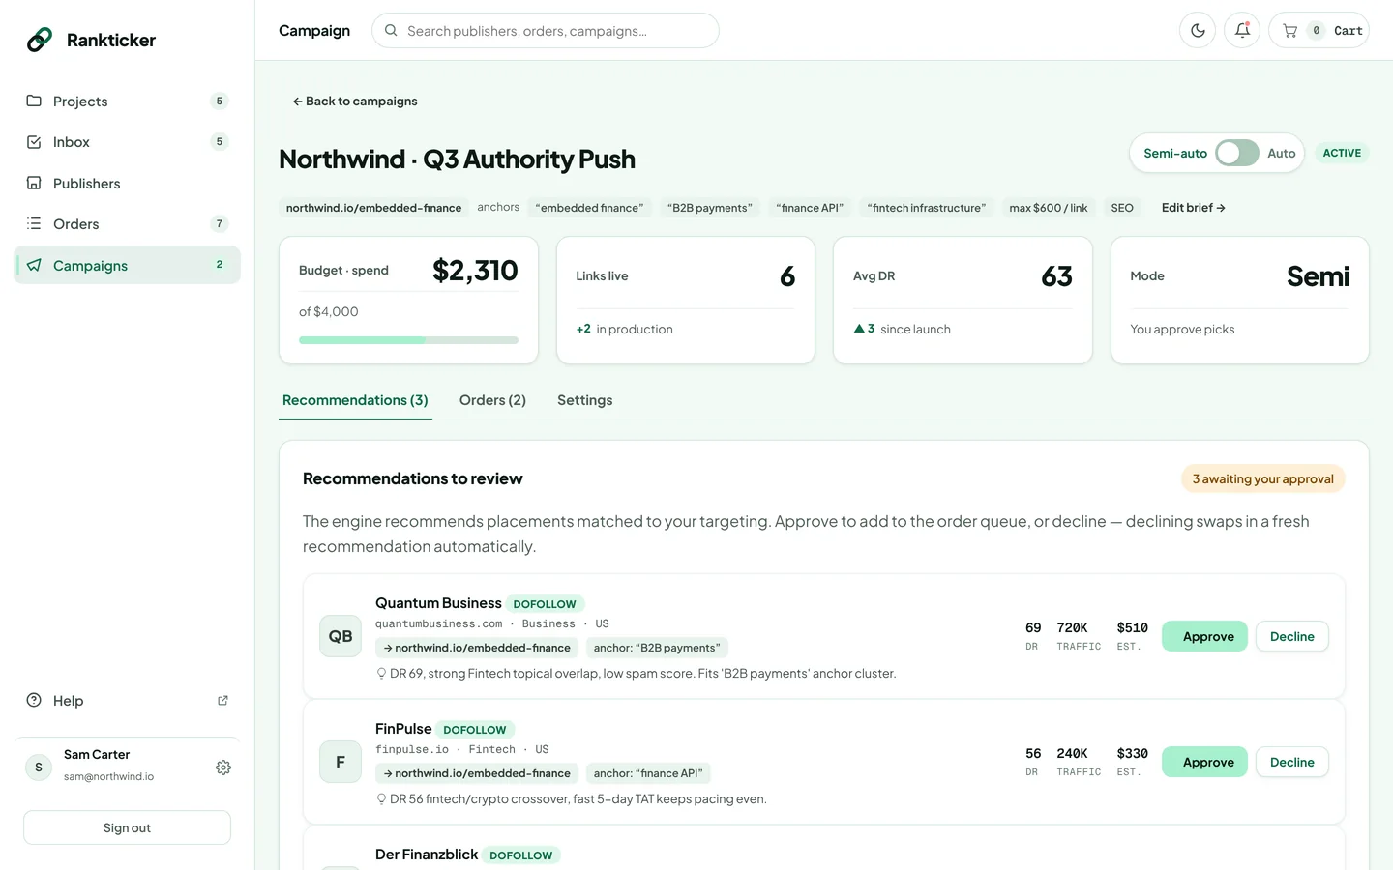Image resolution: width=1393 pixels, height=870 pixels.
Task: Click Quantum Business northwind.io/embedded-finance target chip
Action: tap(477, 648)
